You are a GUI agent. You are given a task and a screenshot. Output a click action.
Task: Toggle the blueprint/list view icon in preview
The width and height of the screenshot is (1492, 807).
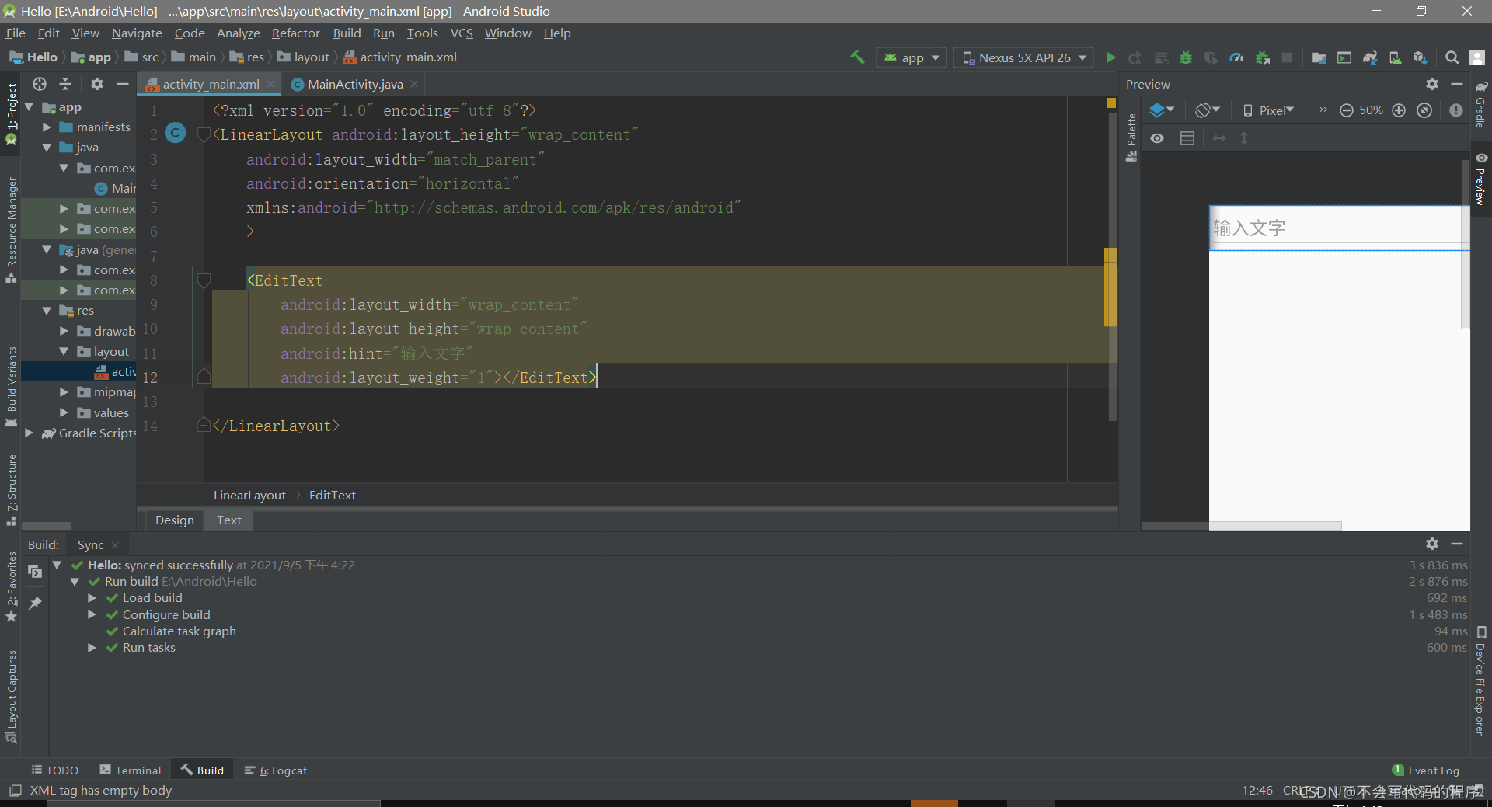(x=1187, y=138)
